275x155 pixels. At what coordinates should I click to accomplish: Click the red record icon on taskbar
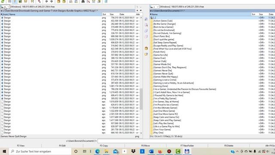click(x=169, y=151)
